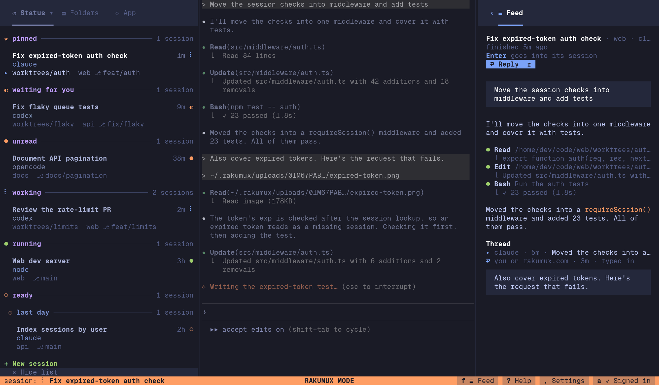Click the prompt input field
The height and width of the screenshot is (385, 659).
(x=338, y=312)
